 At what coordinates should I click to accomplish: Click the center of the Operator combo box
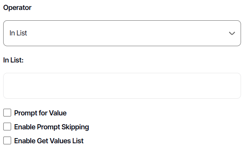pyautogui.click(x=122, y=33)
